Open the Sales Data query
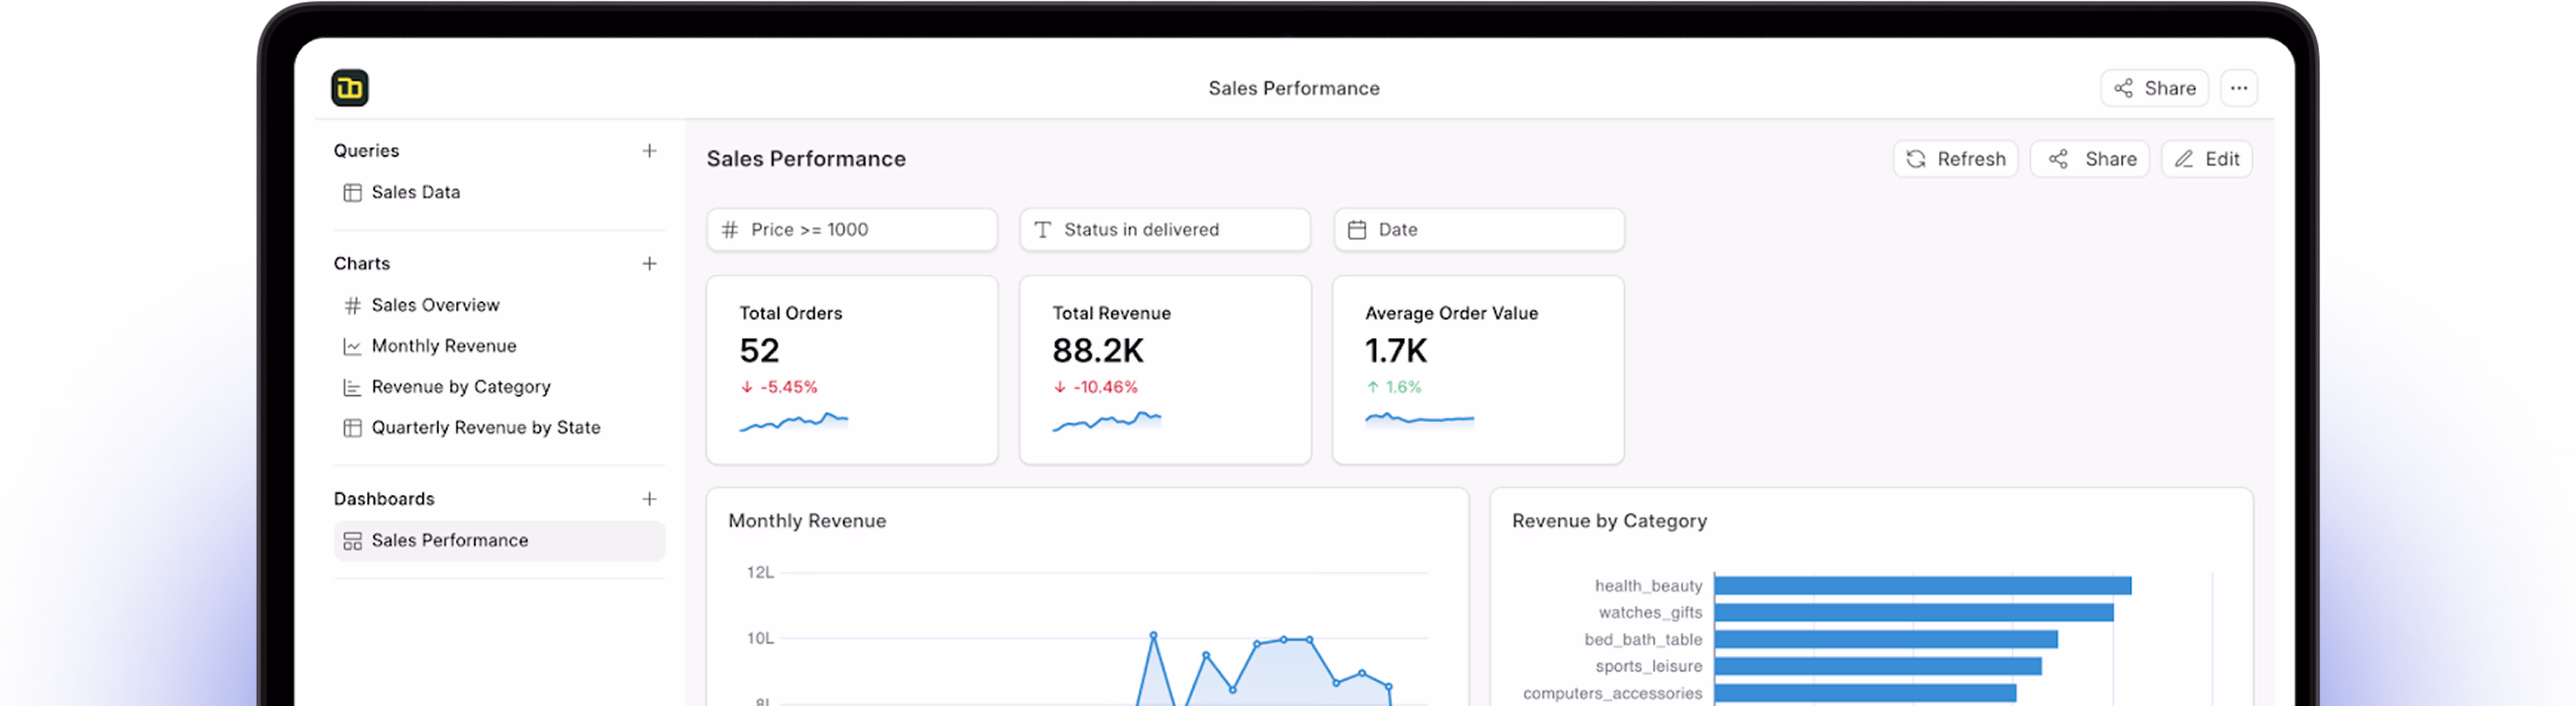 415,192
